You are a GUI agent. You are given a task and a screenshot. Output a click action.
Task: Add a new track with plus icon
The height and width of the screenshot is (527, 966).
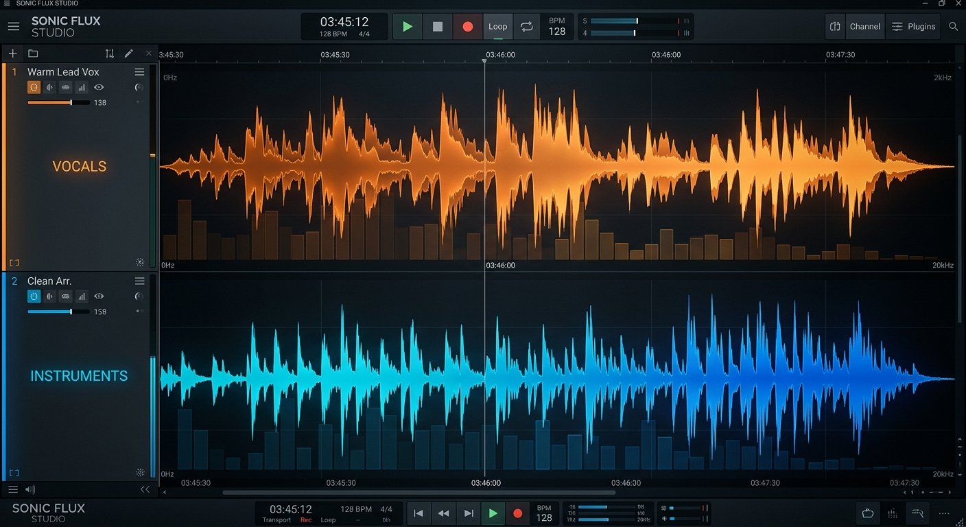pyautogui.click(x=12, y=54)
